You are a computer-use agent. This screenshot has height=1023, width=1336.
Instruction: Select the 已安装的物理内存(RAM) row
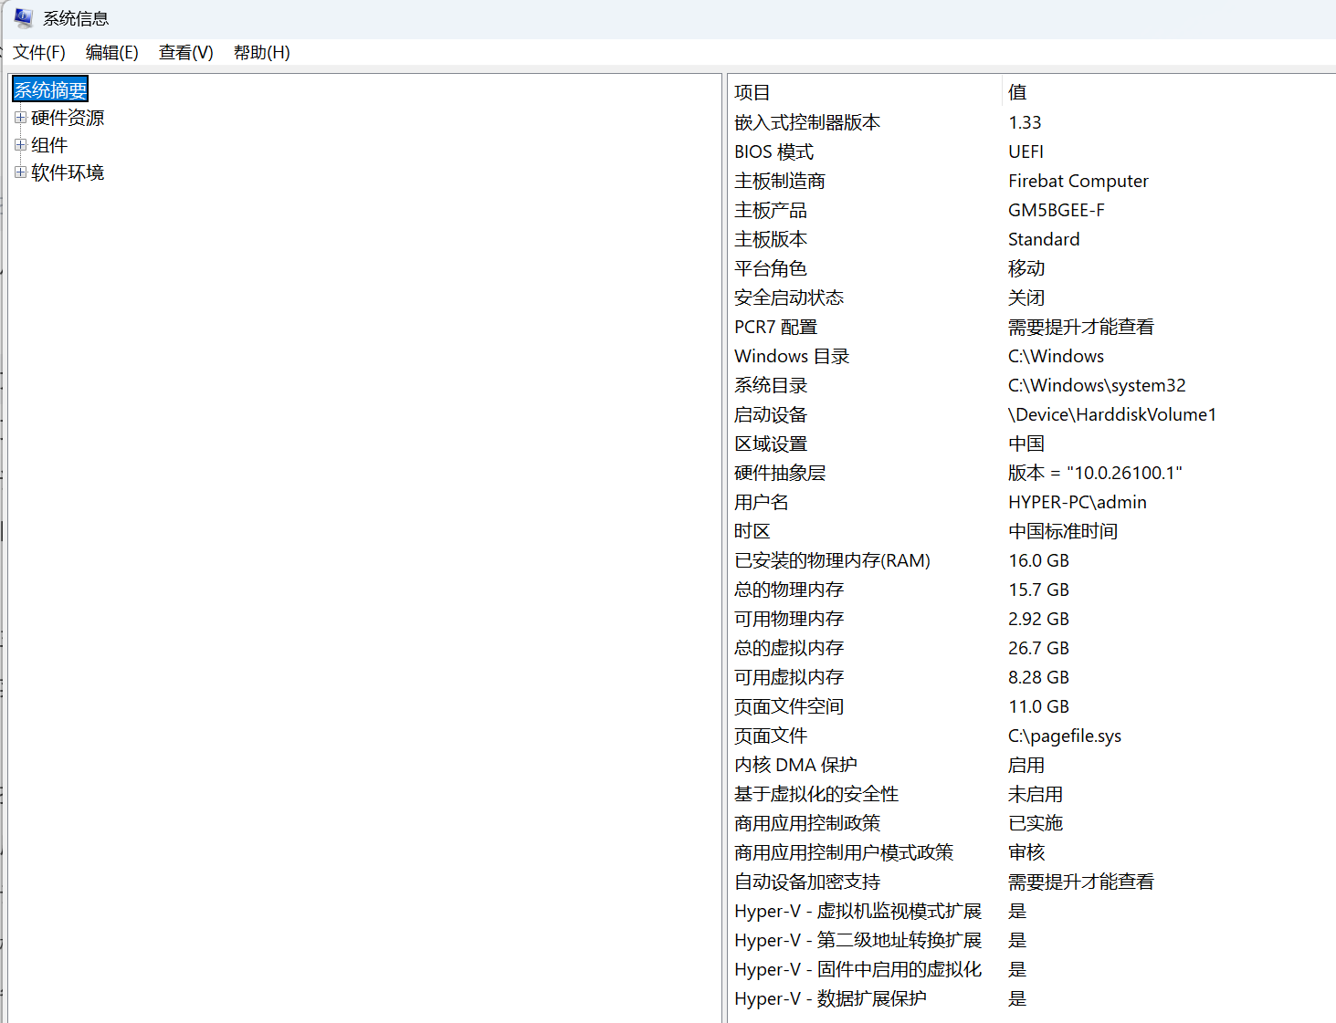(1032, 560)
